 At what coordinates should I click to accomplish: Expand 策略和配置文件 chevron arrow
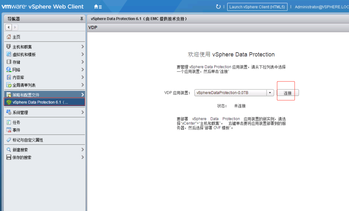[x=82, y=95]
